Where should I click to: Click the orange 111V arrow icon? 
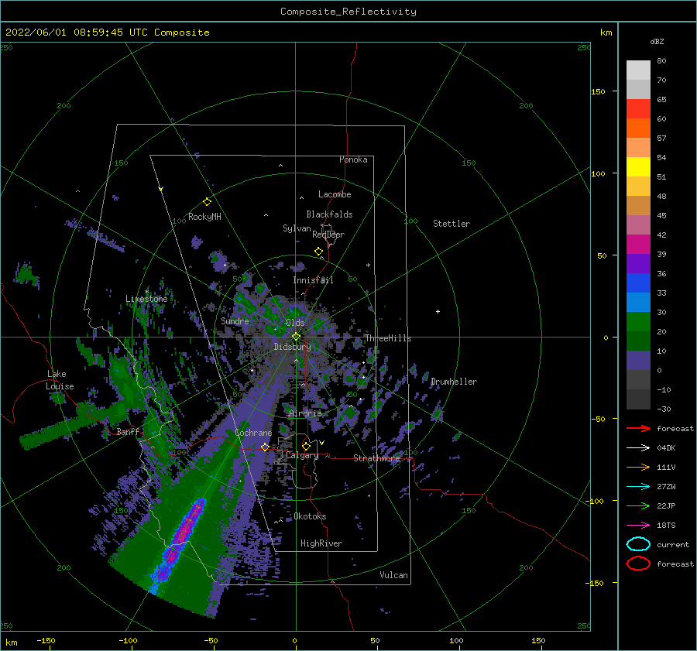(638, 467)
